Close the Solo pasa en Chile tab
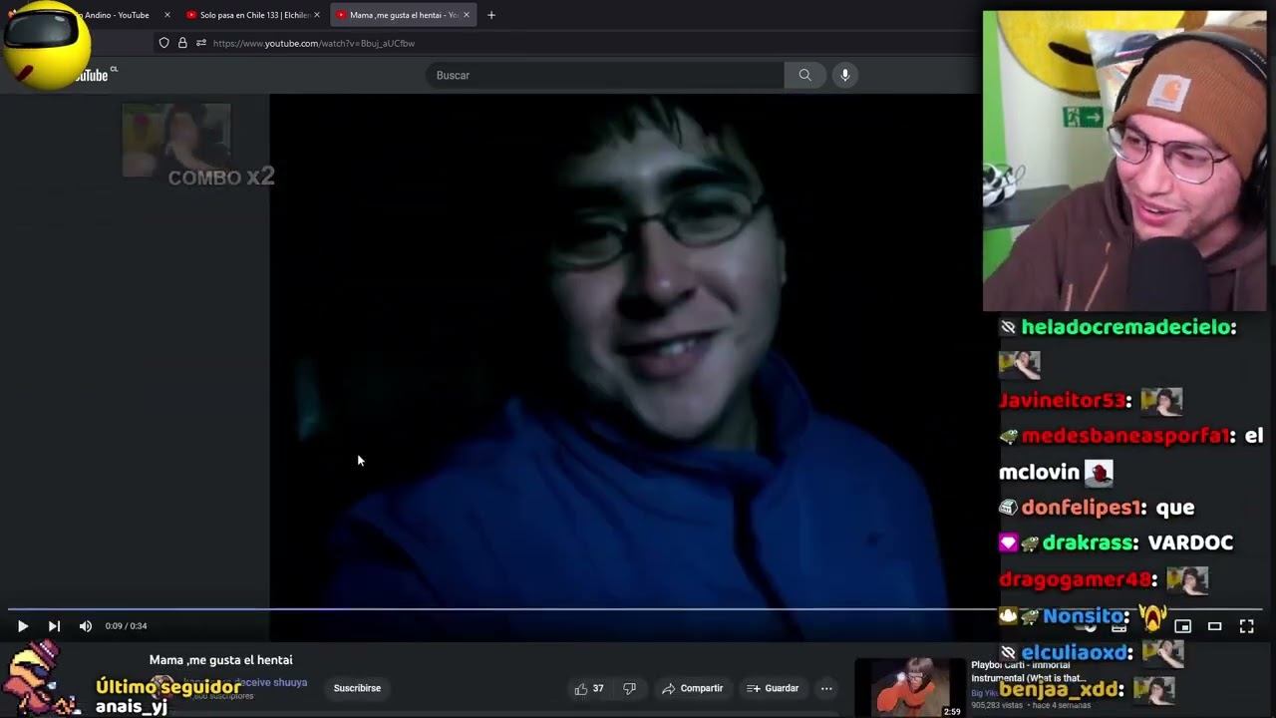 point(317,15)
